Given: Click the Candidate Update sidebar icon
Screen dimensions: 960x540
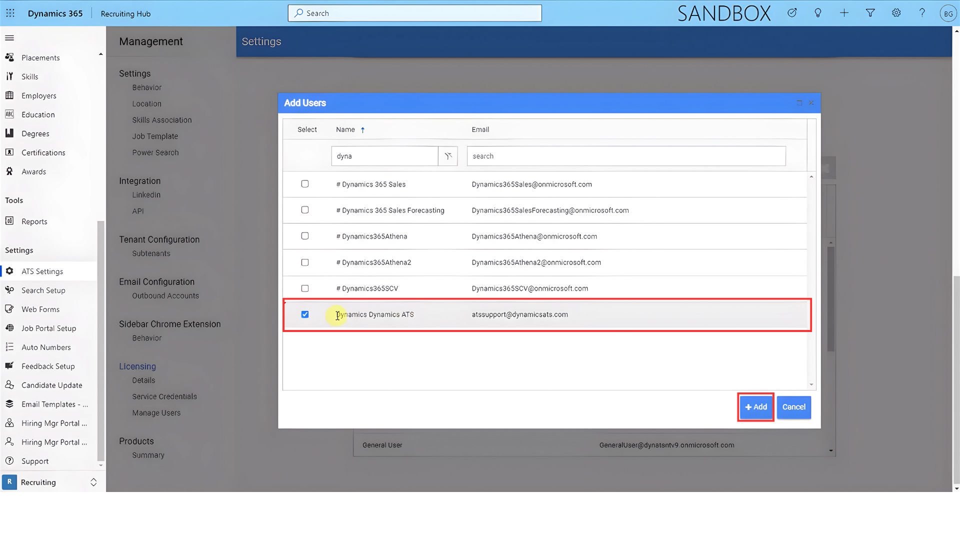Looking at the screenshot, I should point(9,385).
